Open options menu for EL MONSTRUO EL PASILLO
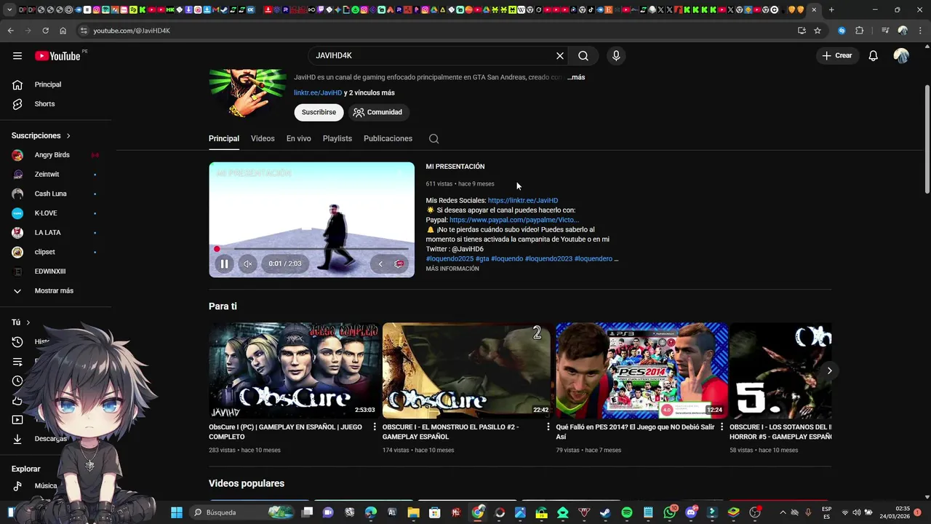The image size is (931, 524). [x=548, y=426]
